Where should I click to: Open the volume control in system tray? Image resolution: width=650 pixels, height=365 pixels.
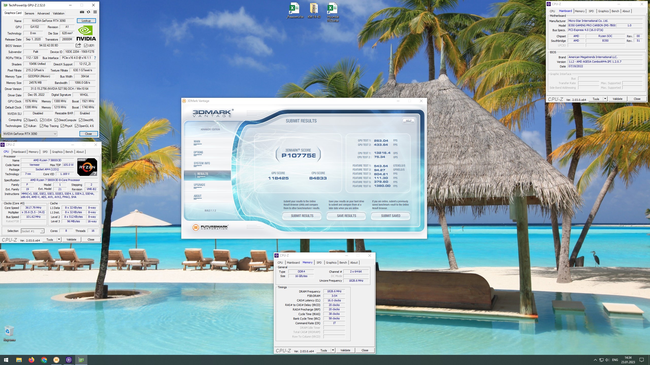tap(607, 360)
